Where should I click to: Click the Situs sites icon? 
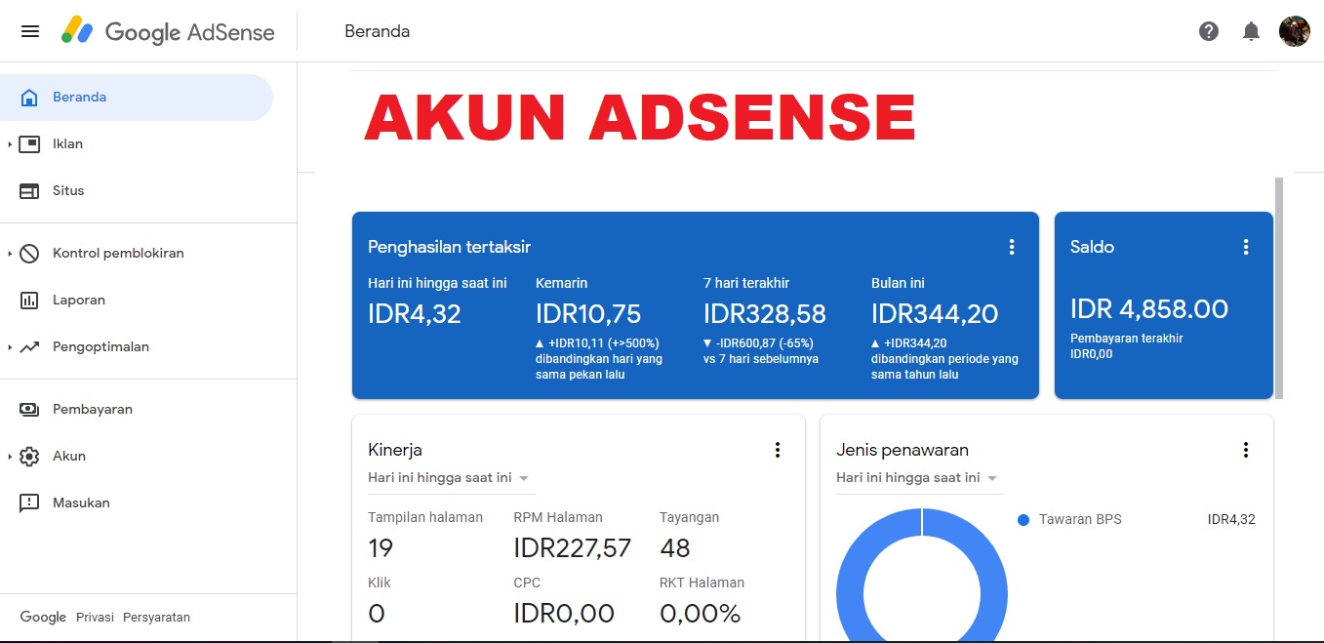point(29,191)
